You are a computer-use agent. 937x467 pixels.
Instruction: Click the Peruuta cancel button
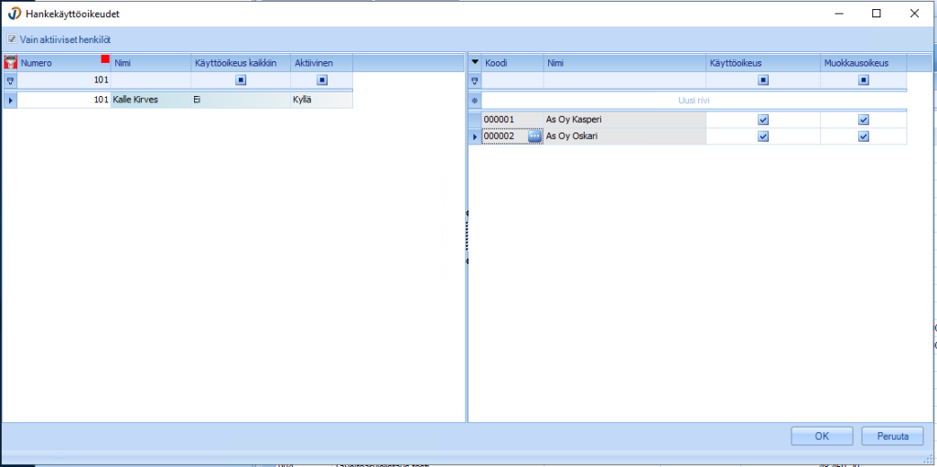point(891,436)
